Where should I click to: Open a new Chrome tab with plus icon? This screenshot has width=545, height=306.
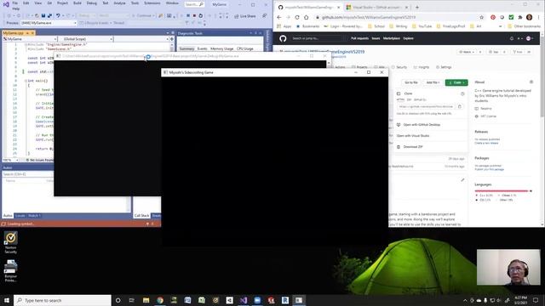click(417, 7)
